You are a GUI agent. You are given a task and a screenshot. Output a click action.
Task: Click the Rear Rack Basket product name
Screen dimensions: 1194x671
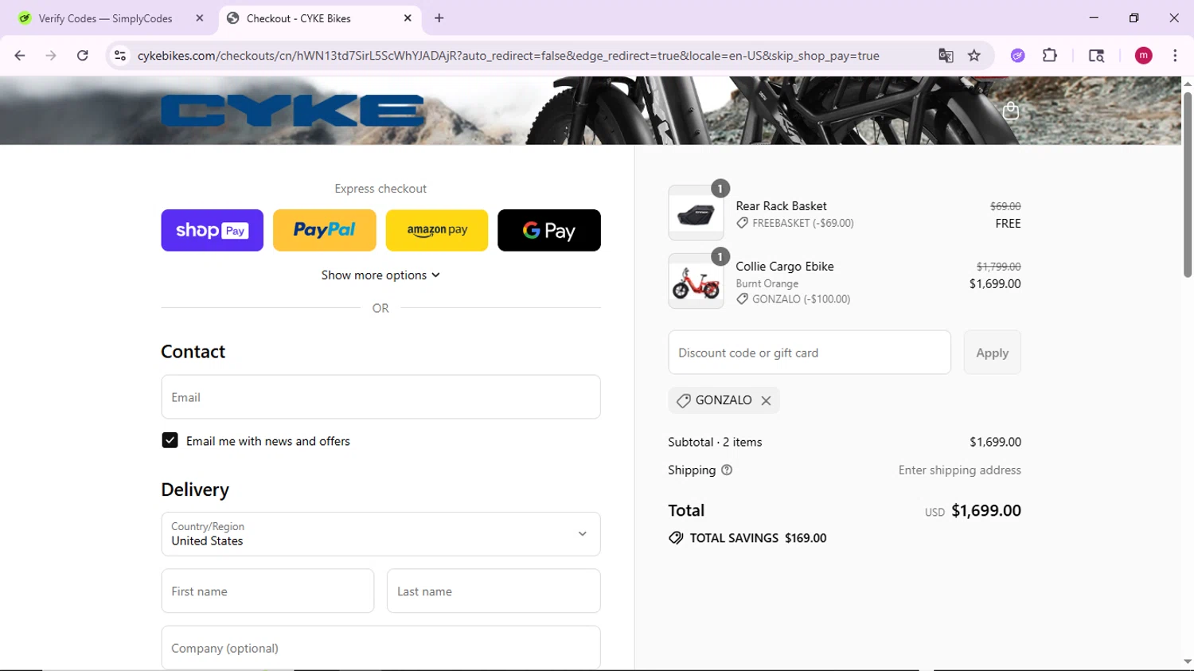tap(781, 206)
